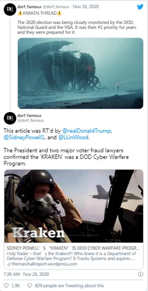
Task: Open the top derf_famous profile avatar
Action: click(10, 9)
